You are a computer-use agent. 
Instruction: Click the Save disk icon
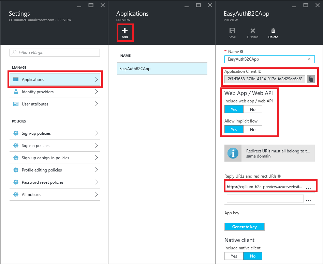(x=232, y=31)
